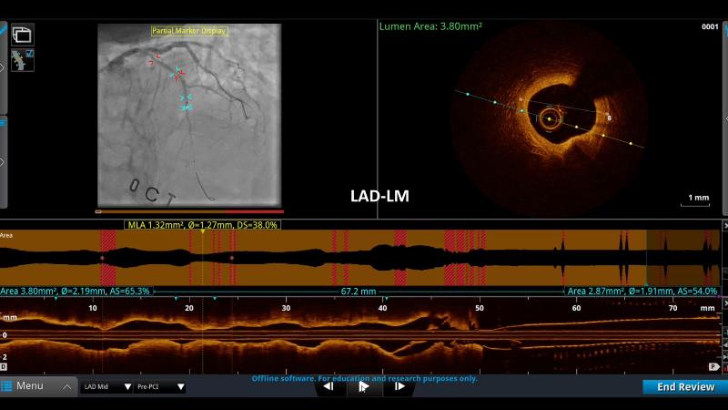Expand the Menu up-arrow chevron
Viewport: 728px width, 410px height.
click(x=66, y=386)
